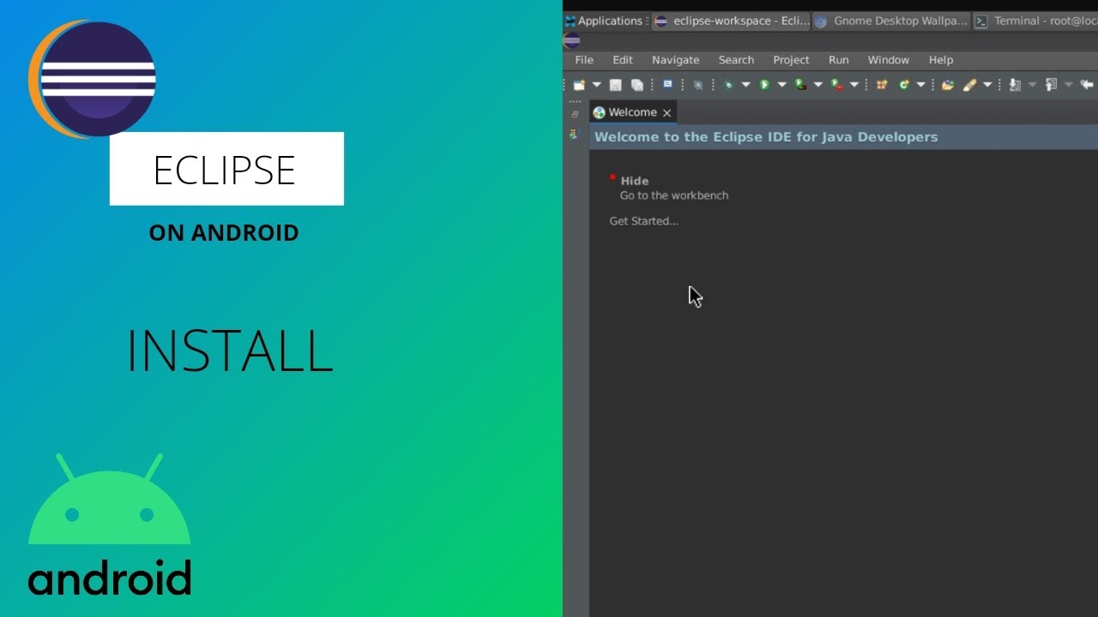Click the Skip All Breakpoints icon

698,85
